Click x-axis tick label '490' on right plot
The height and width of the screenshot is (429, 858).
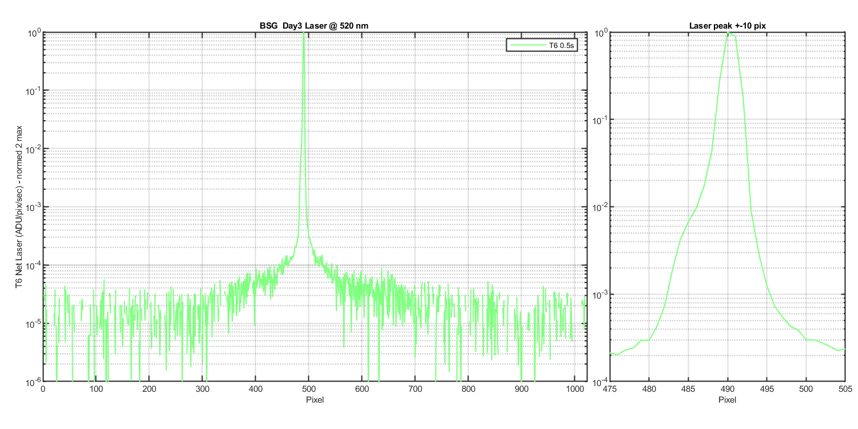click(x=727, y=389)
